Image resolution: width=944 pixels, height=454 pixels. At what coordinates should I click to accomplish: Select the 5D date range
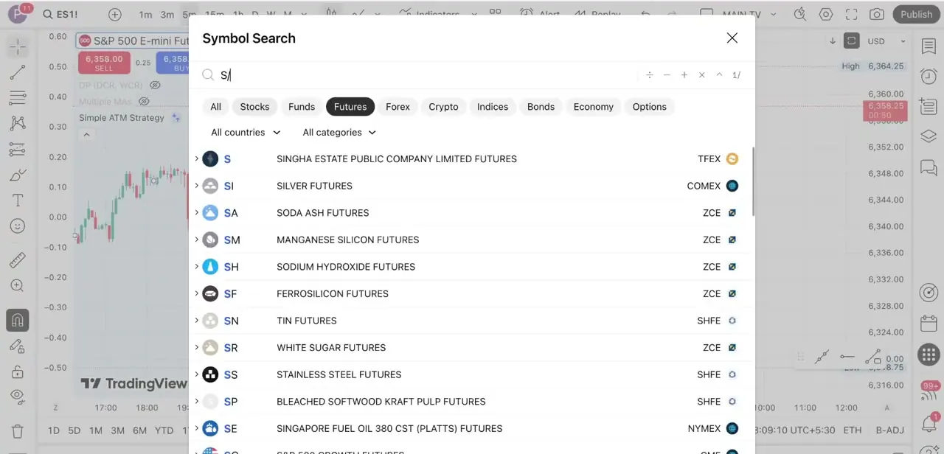coord(74,430)
